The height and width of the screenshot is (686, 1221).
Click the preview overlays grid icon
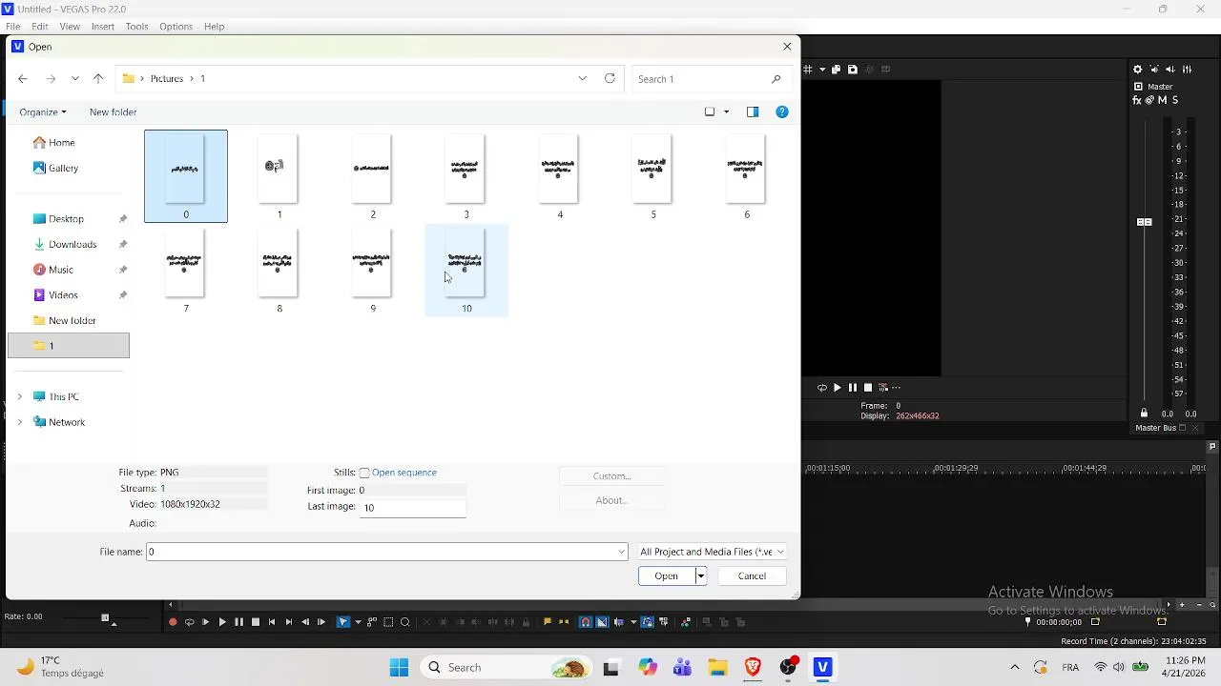pyautogui.click(x=808, y=70)
